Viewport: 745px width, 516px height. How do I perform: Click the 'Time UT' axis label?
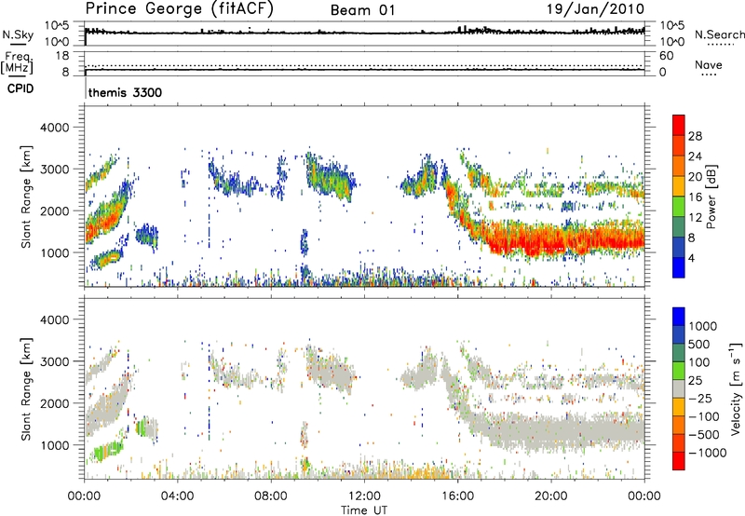coord(364,510)
